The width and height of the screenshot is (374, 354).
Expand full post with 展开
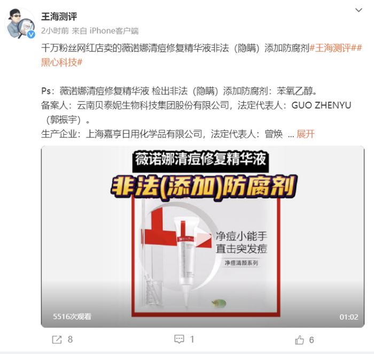(x=306, y=134)
